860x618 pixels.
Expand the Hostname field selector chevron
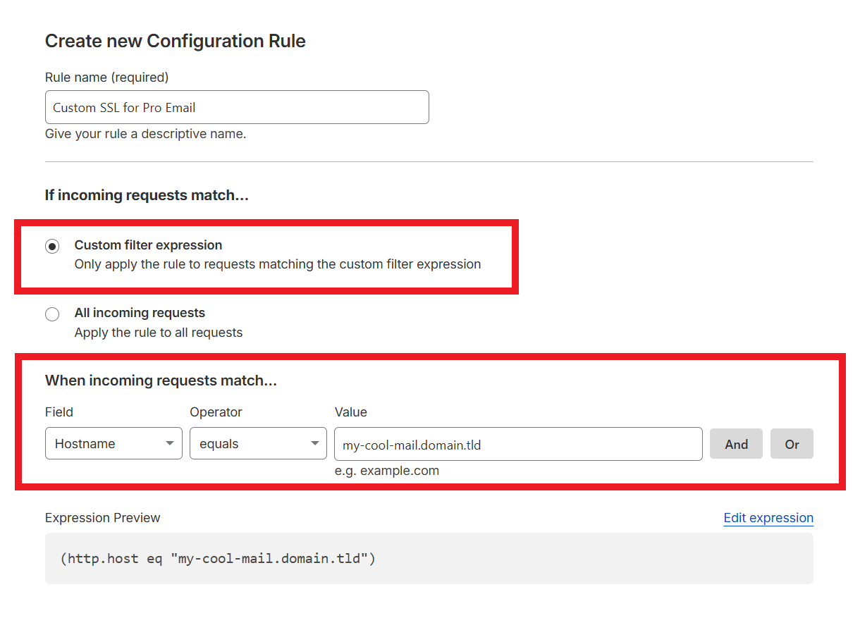click(x=169, y=443)
